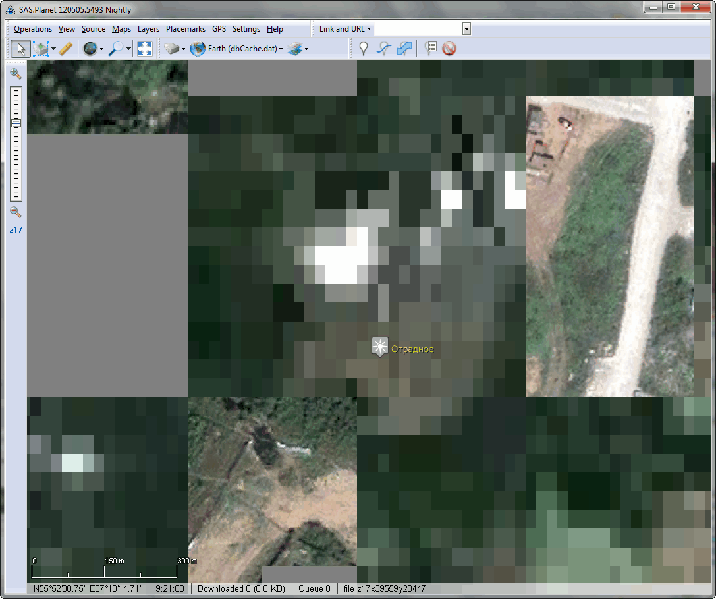Image resolution: width=716 pixels, height=599 pixels.
Task: Select the arrow cursor move tool
Action: point(20,49)
